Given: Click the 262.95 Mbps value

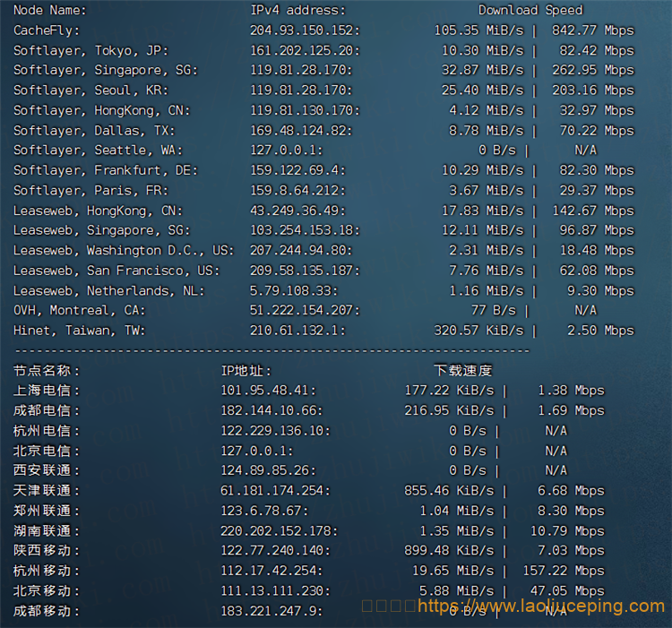Looking at the screenshot, I should click(593, 70).
